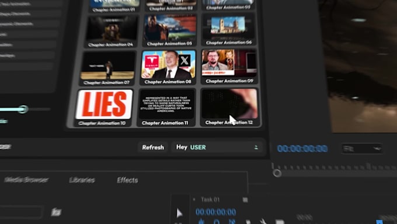Close the Task 01 sequence tab
Viewport: 397px width, 224px height.
[x=194, y=199]
